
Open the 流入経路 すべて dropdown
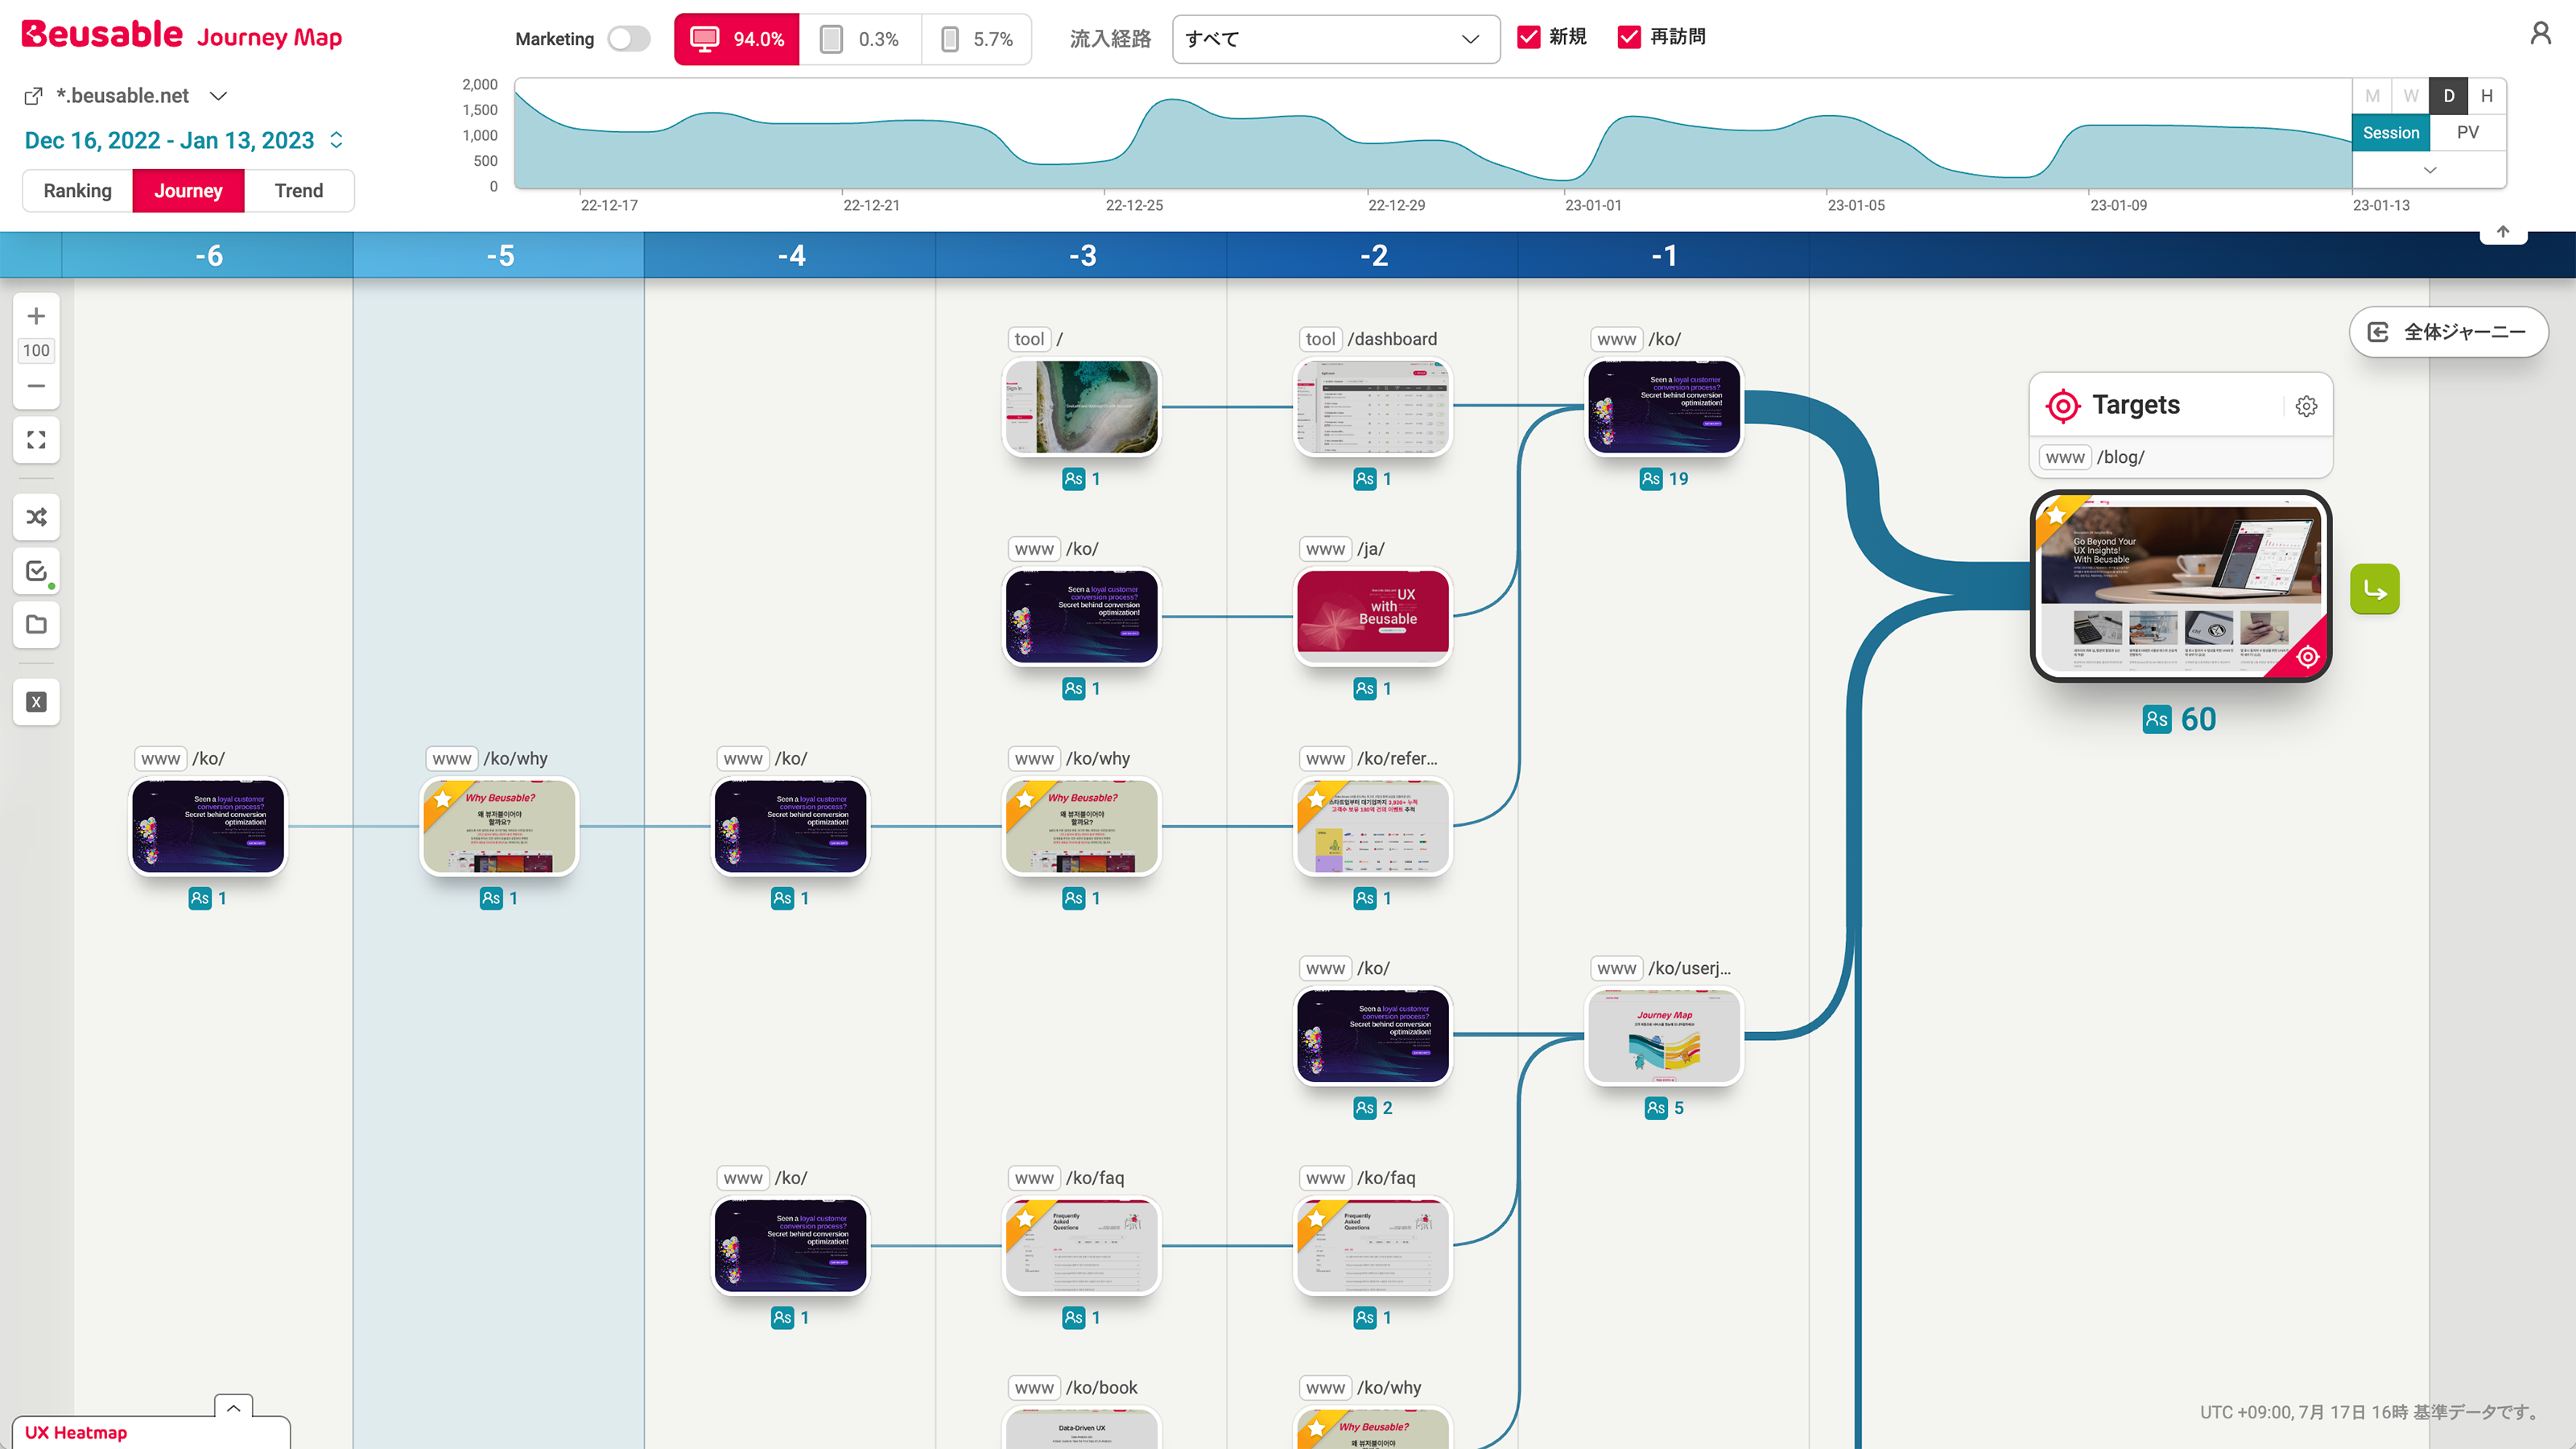[1335, 39]
